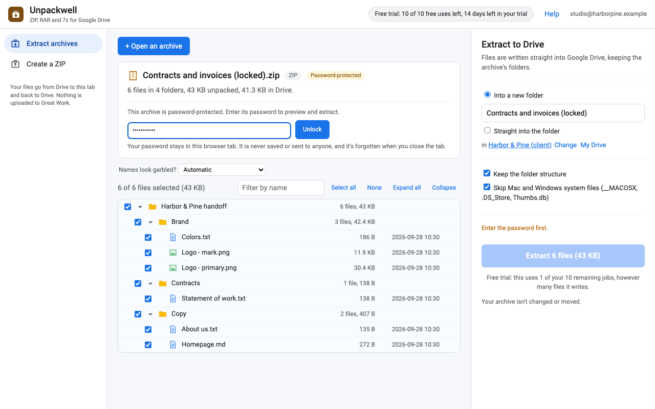Select the Into a new folder option

coord(487,95)
